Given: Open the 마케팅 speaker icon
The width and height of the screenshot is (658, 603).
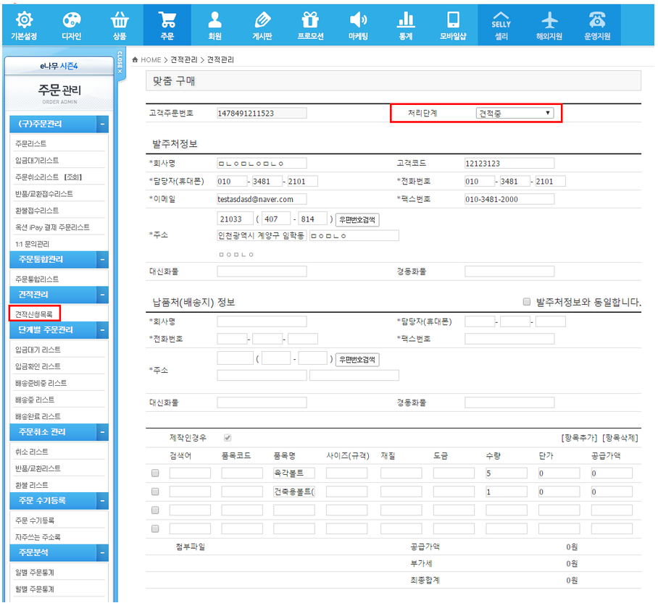Looking at the screenshot, I should click(358, 20).
